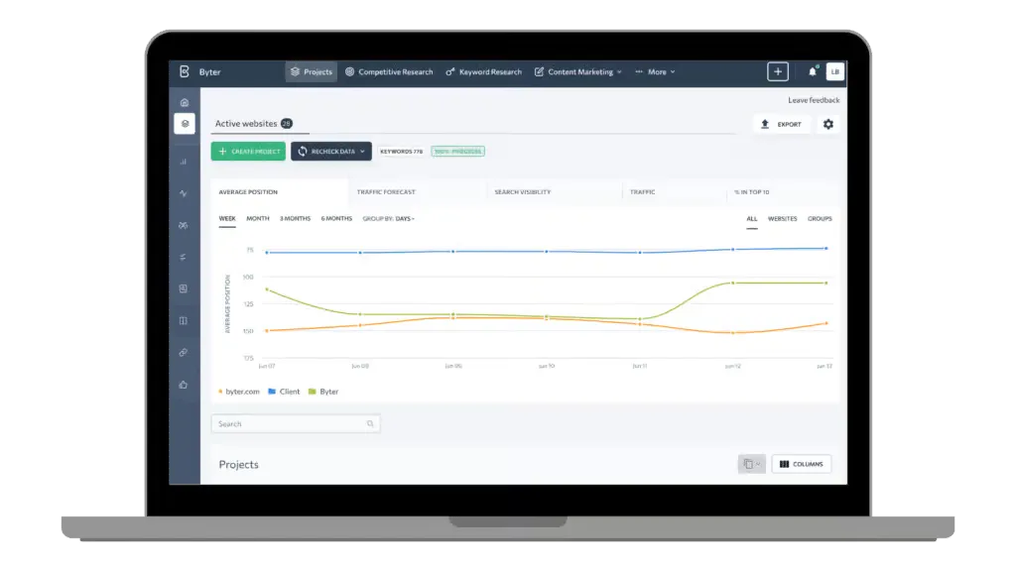This screenshot has height=571, width=1016.
Task: Open the home icon in sidebar
Action: [x=185, y=102]
